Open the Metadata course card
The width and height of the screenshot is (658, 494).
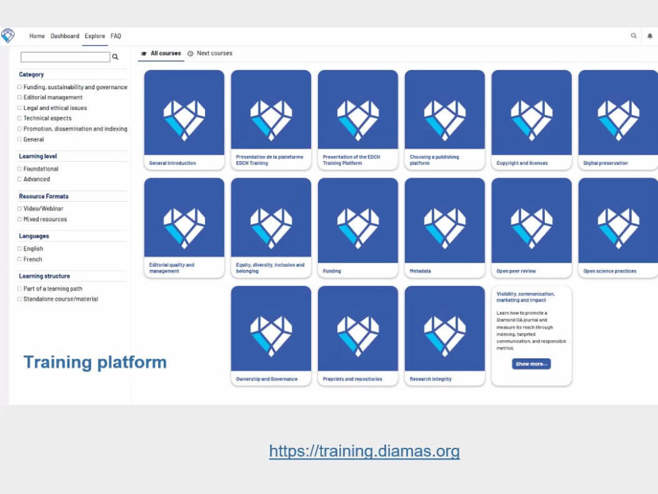[x=445, y=227]
